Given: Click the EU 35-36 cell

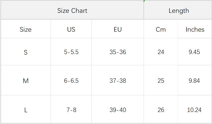Looking at the screenshot, I should tap(118, 52).
